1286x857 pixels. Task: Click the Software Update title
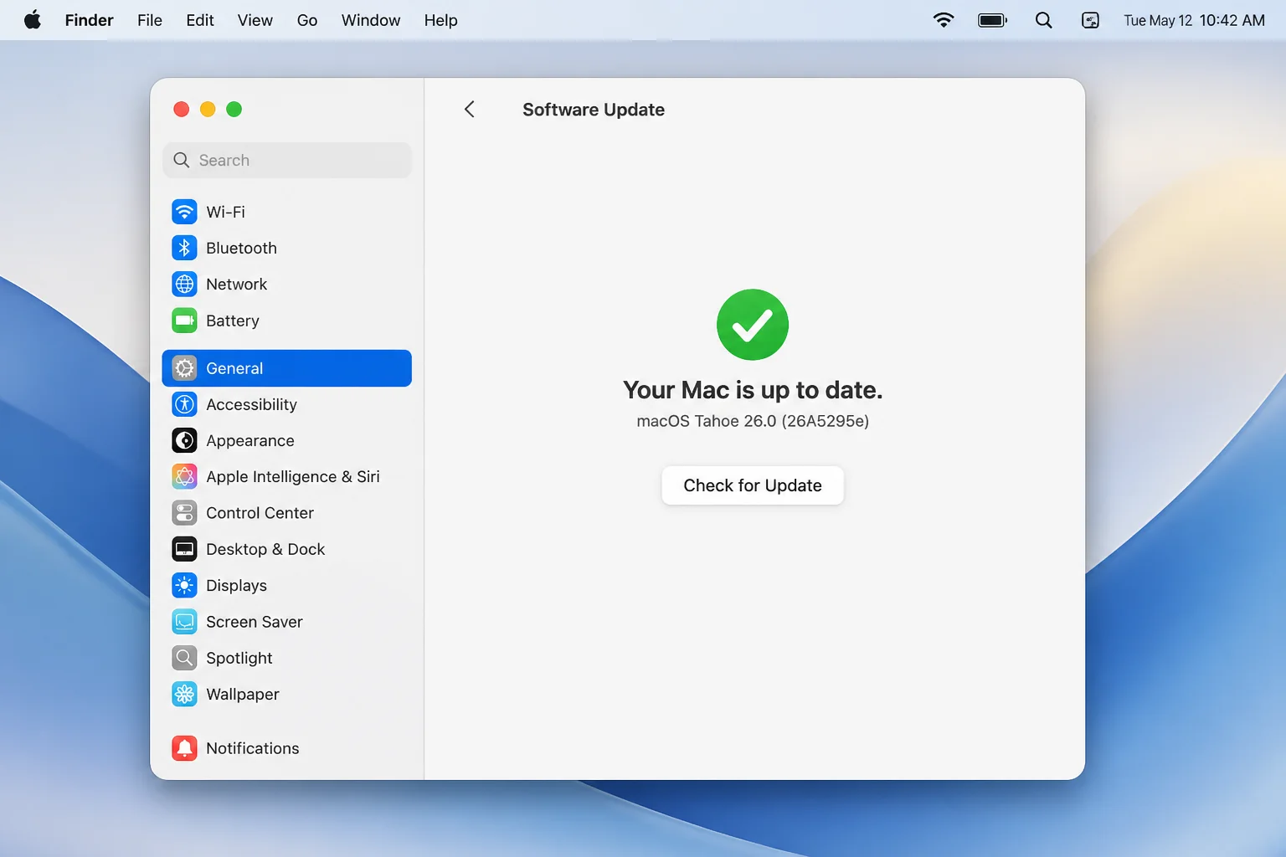pyautogui.click(x=594, y=110)
